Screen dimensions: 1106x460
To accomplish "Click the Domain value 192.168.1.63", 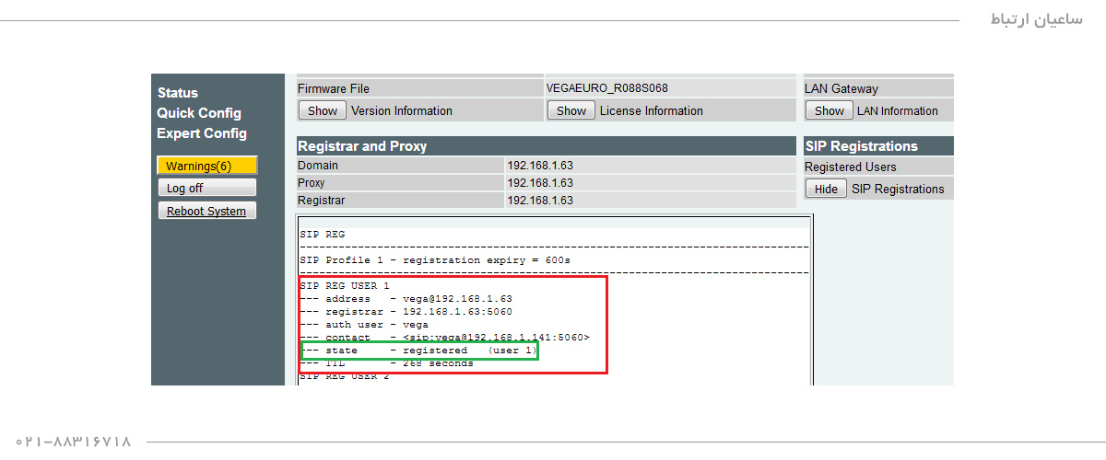I will [x=540, y=166].
